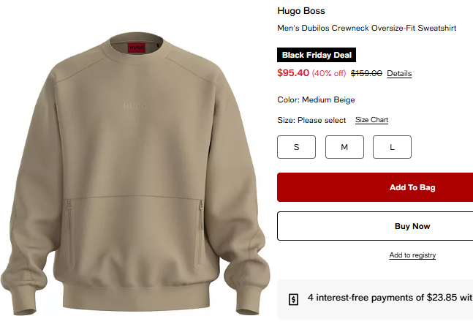The image size is (473, 335).
Task: Add the sweatshirt to bag
Action: 375,187
